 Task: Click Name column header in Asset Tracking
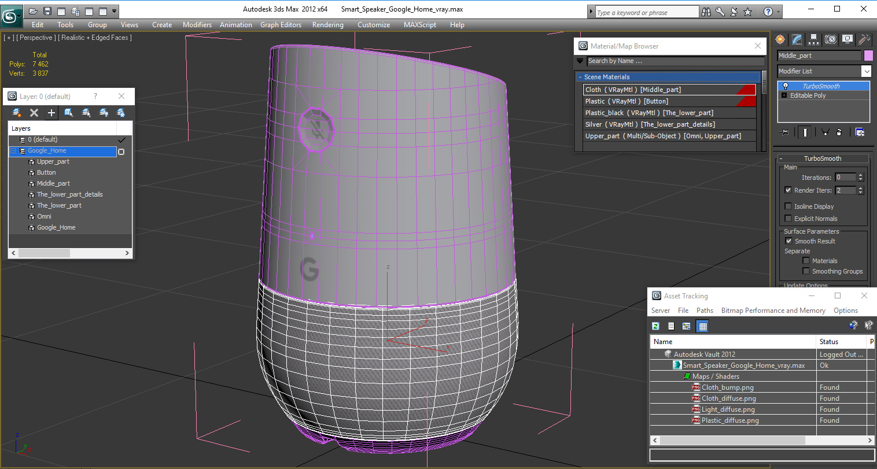(732, 342)
